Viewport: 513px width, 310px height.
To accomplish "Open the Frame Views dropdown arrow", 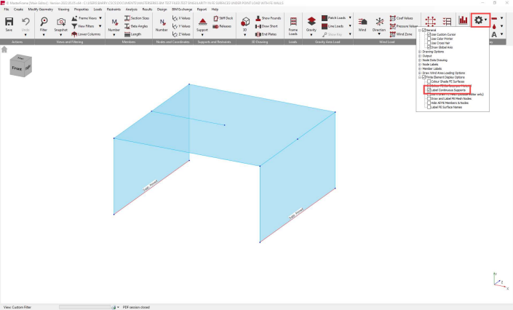I will (100, 18).
